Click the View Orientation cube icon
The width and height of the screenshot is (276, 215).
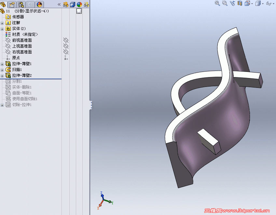(x=247, y=3)
